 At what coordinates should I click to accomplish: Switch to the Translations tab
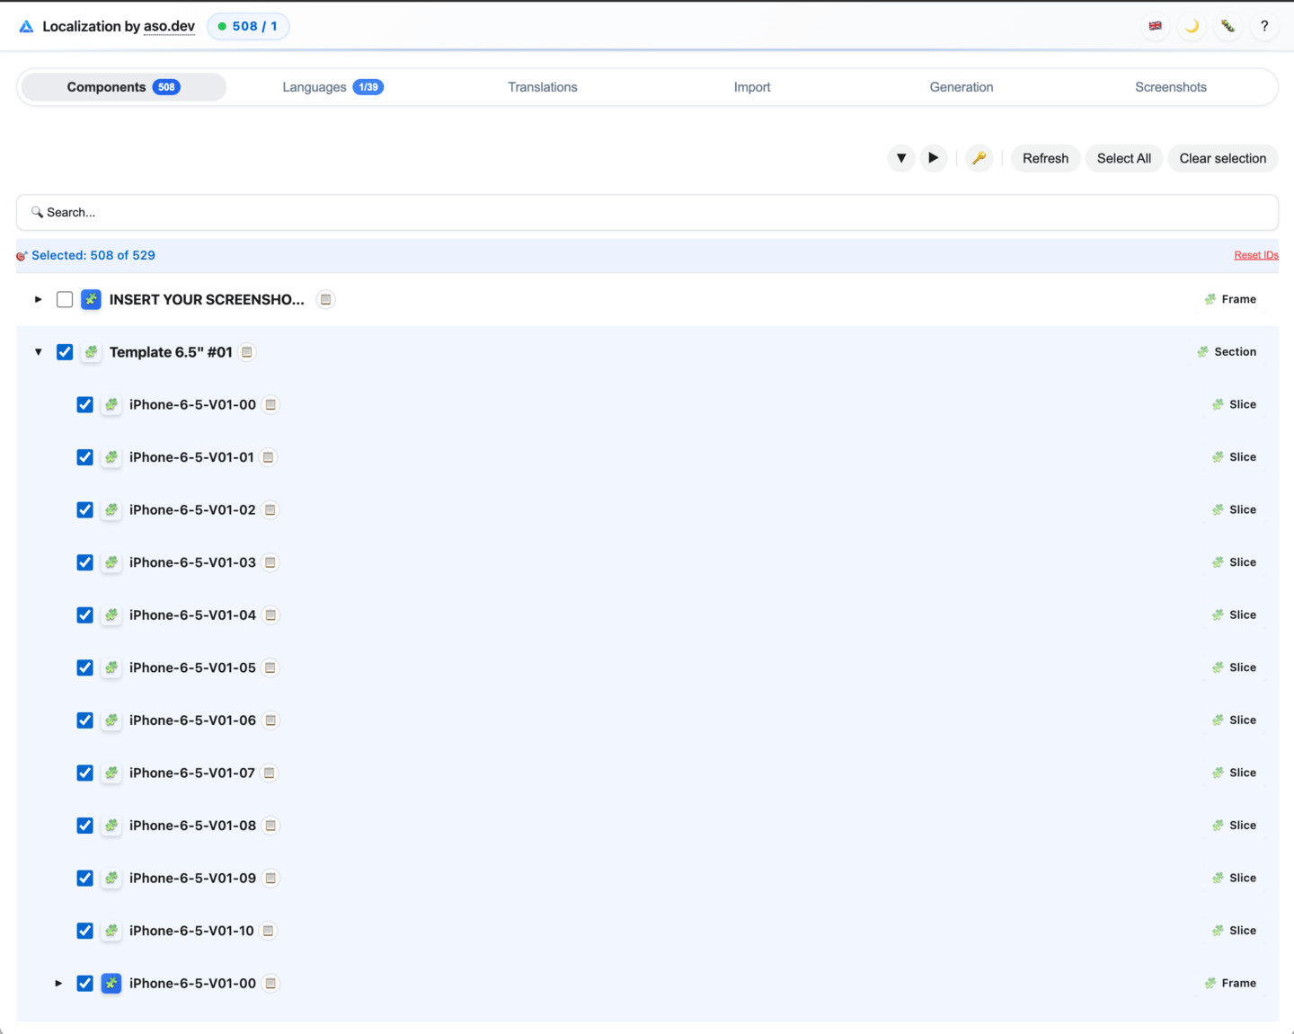tap(543, 86)
